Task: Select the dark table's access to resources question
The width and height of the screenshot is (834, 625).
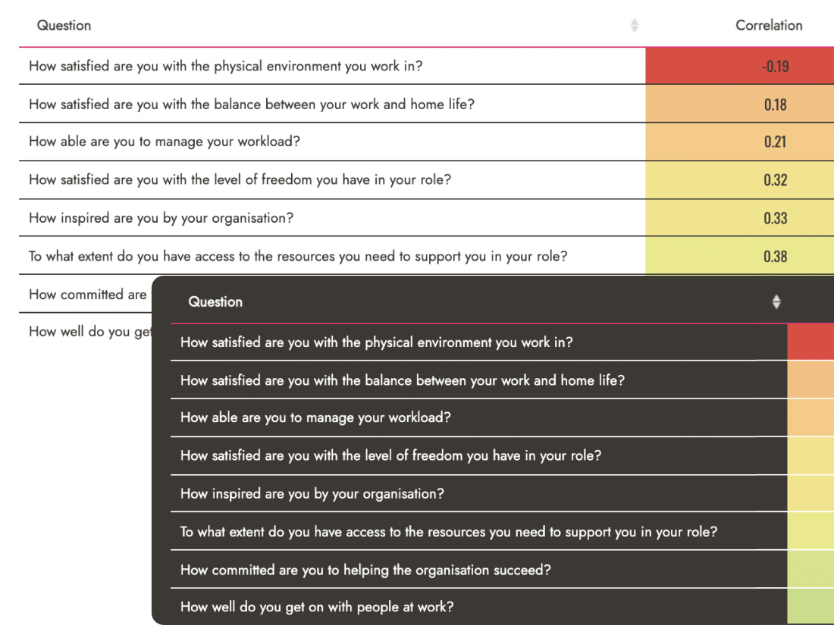Action: pyautogui.click(x=448, y=532)
